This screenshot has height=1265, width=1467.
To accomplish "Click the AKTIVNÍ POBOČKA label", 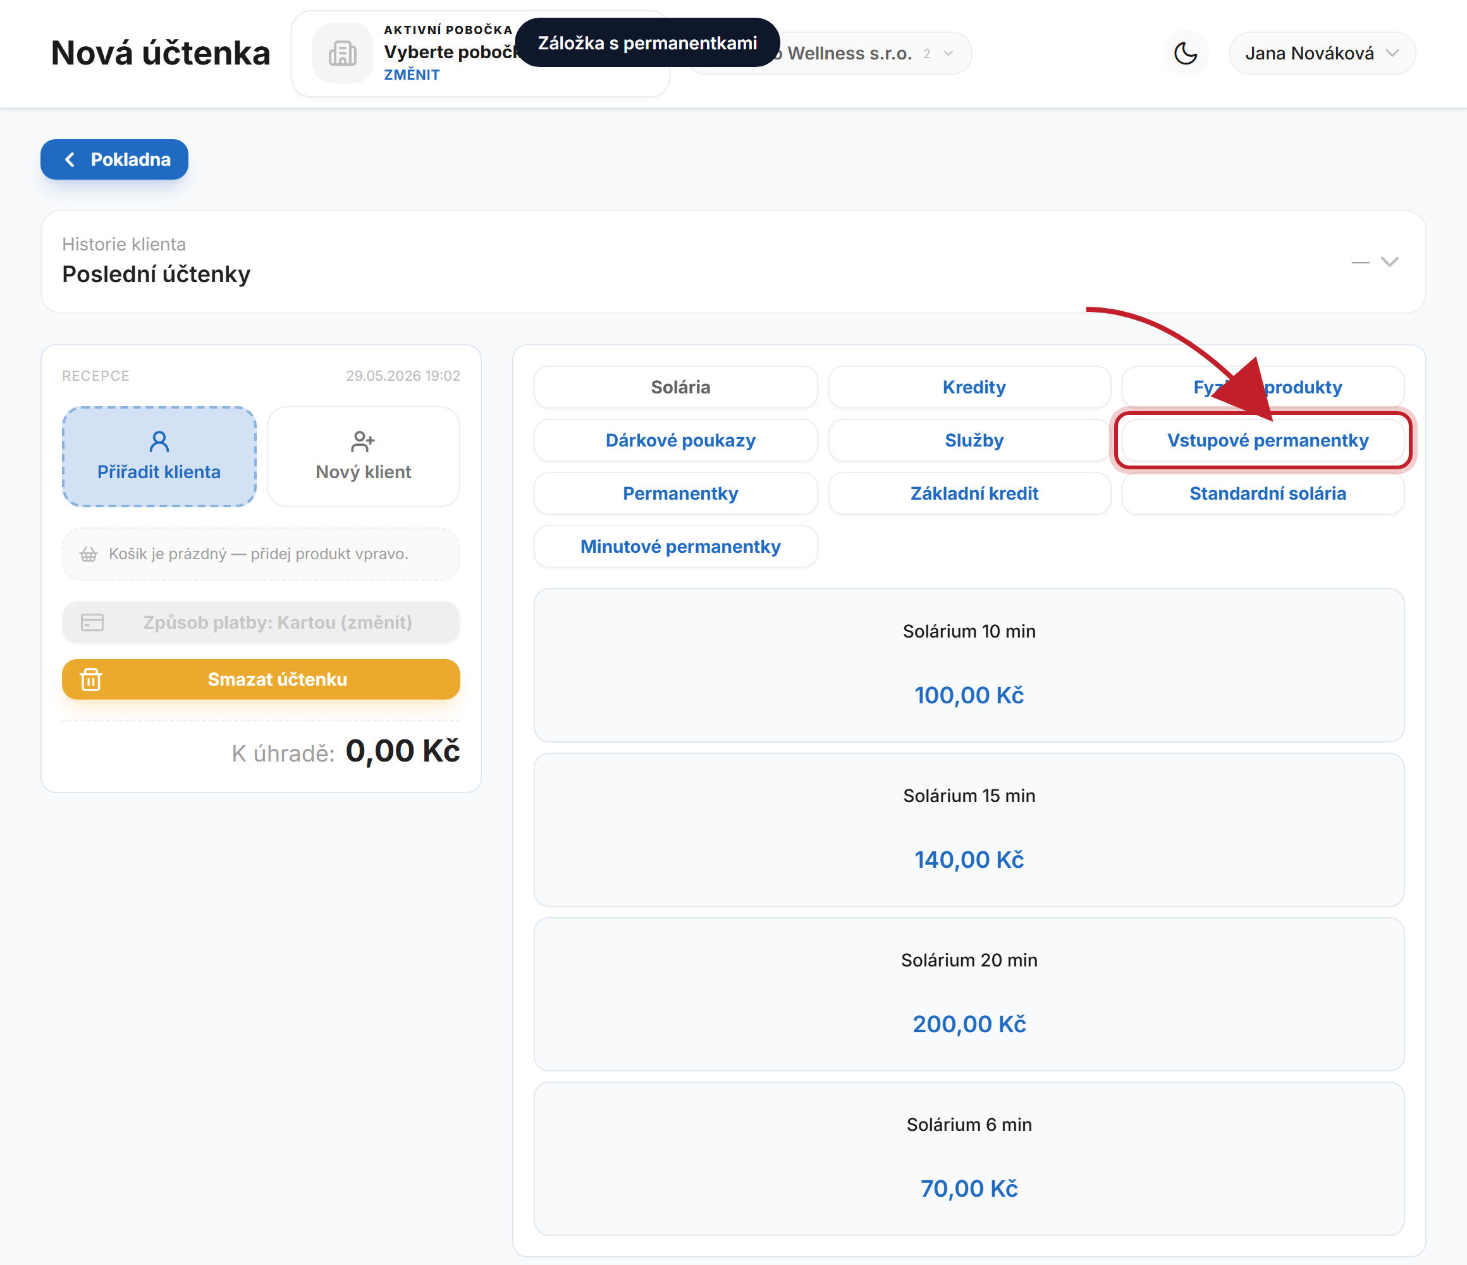I will point(448,30).
